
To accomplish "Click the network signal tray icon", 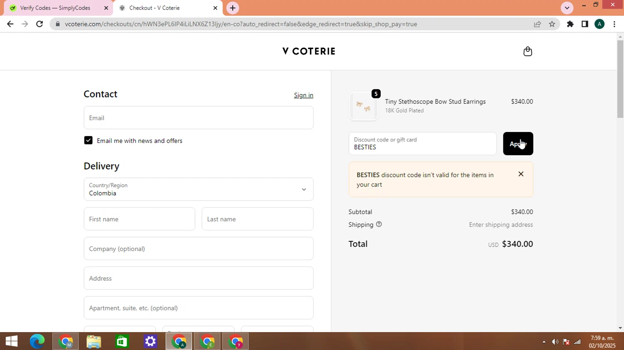I will (577, 342).
